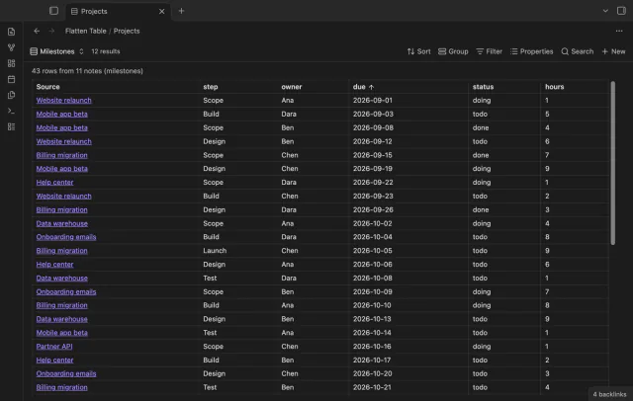Screen dimensions: 633x401
Task: Open bases list icon in ribbon
Action: click(11, 127)
